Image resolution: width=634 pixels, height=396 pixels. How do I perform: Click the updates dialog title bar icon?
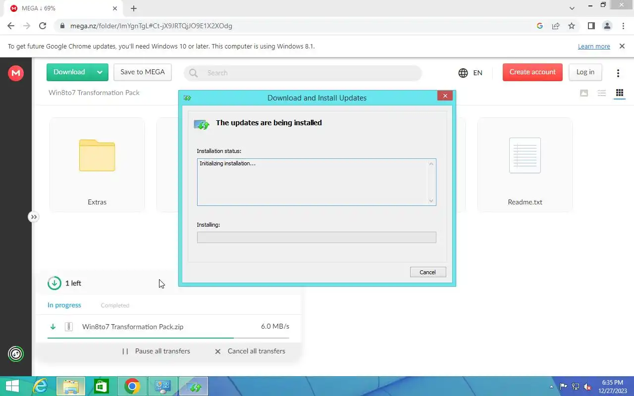coord(187,98)
